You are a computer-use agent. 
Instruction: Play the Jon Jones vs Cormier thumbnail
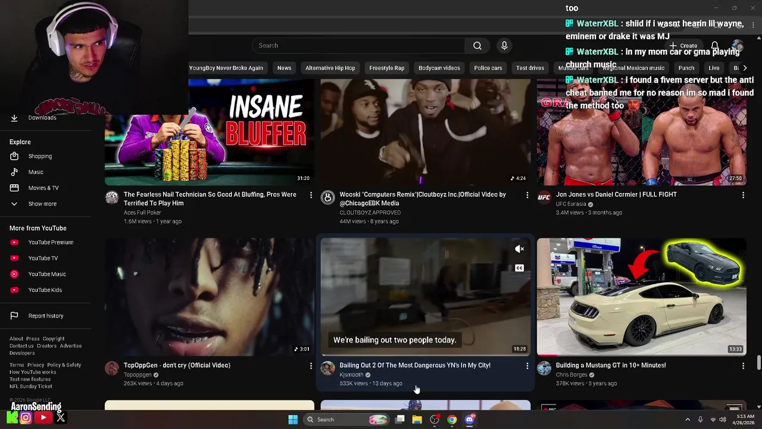[642, 132]
